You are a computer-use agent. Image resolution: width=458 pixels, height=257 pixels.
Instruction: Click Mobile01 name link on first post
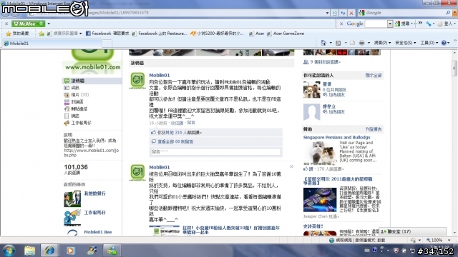tap(160, 75)
